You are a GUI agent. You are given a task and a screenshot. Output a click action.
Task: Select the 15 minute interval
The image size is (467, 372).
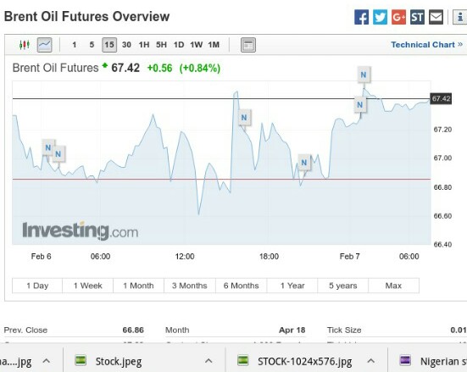[x=109, y=45]
